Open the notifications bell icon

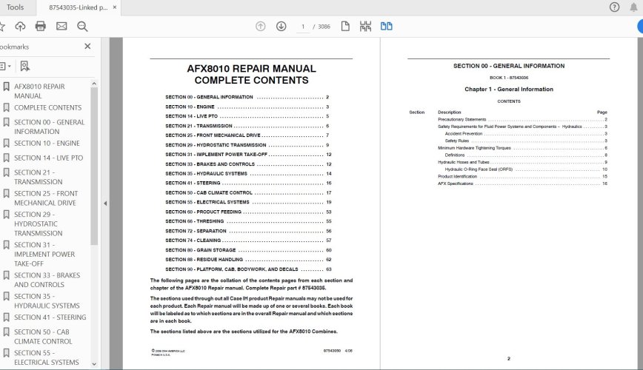633,7
